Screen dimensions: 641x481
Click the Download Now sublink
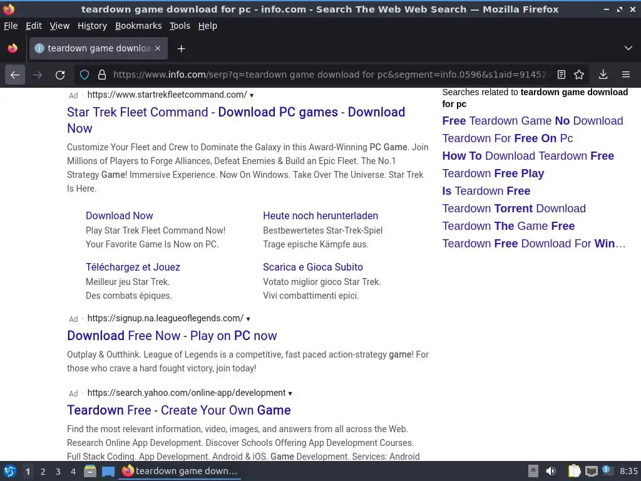tap(120, 215)
